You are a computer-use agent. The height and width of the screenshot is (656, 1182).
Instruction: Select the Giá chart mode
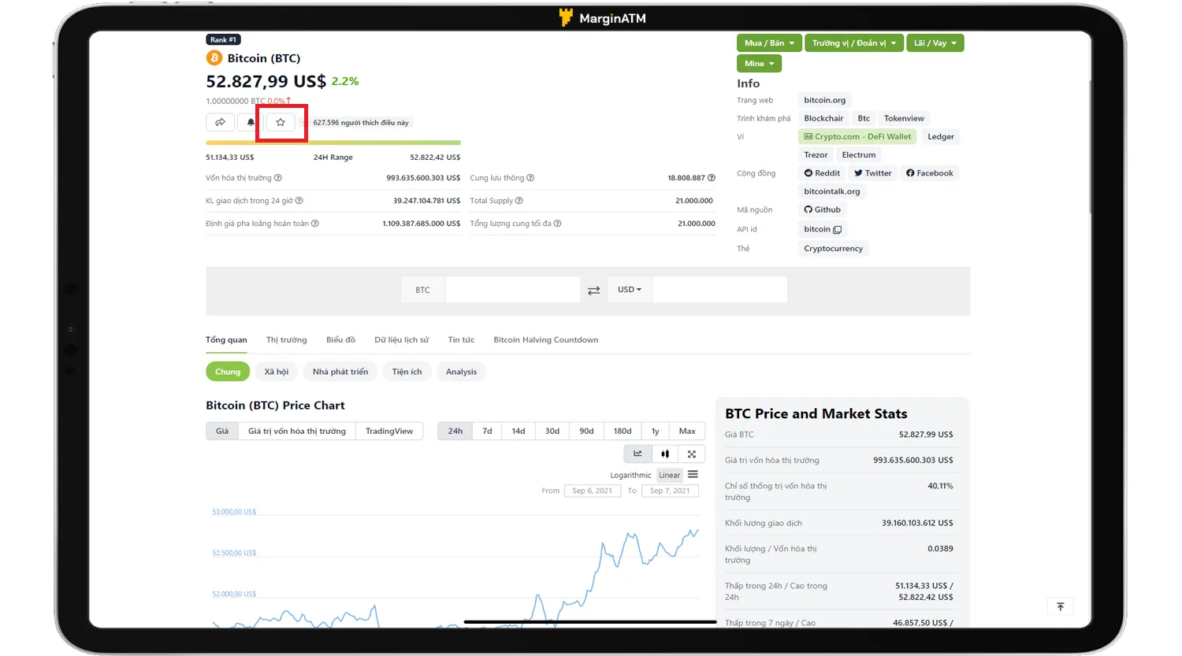point(222,432)
